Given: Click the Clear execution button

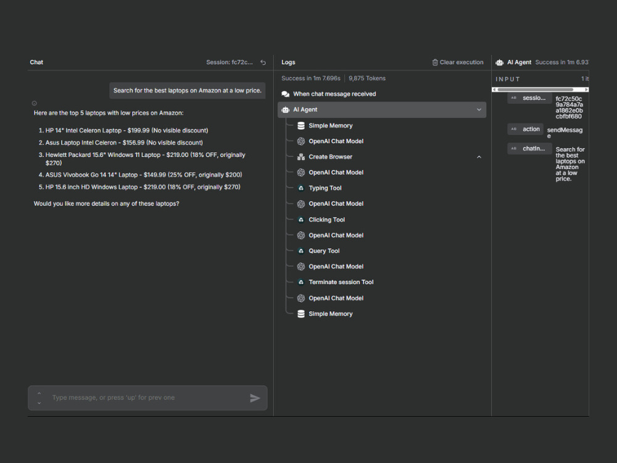Looking at the screenshot, I should coord(458,62).
